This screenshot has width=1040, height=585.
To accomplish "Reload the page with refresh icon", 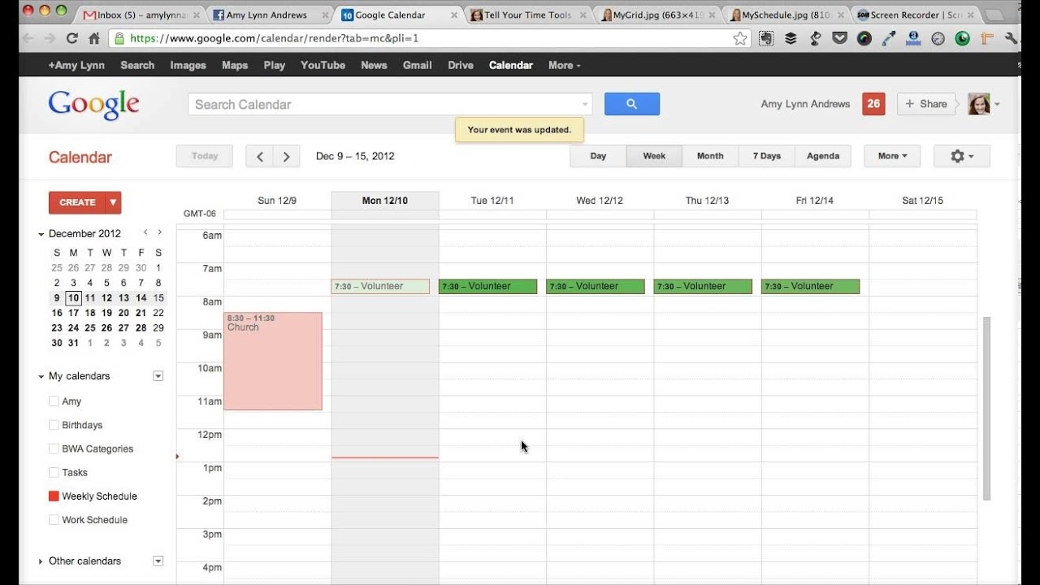I will point(72,38).
